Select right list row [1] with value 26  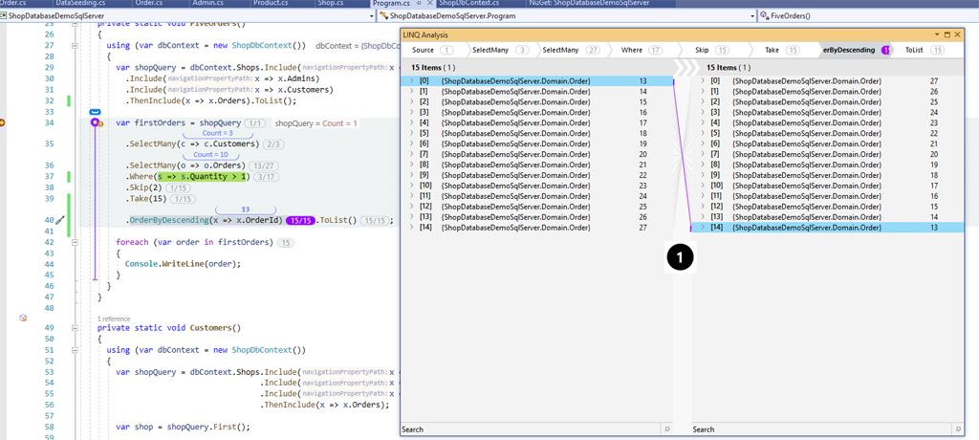click(x=829, y=91)
